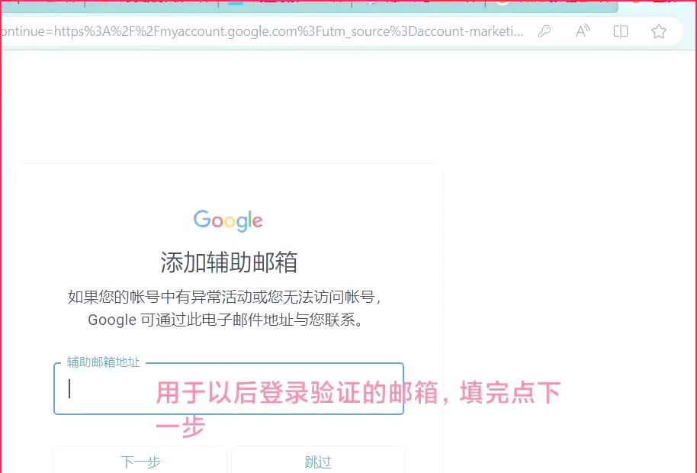Add page to favorites star icon
This screenshot has width=697, height=473.
[x=659, y=31]
